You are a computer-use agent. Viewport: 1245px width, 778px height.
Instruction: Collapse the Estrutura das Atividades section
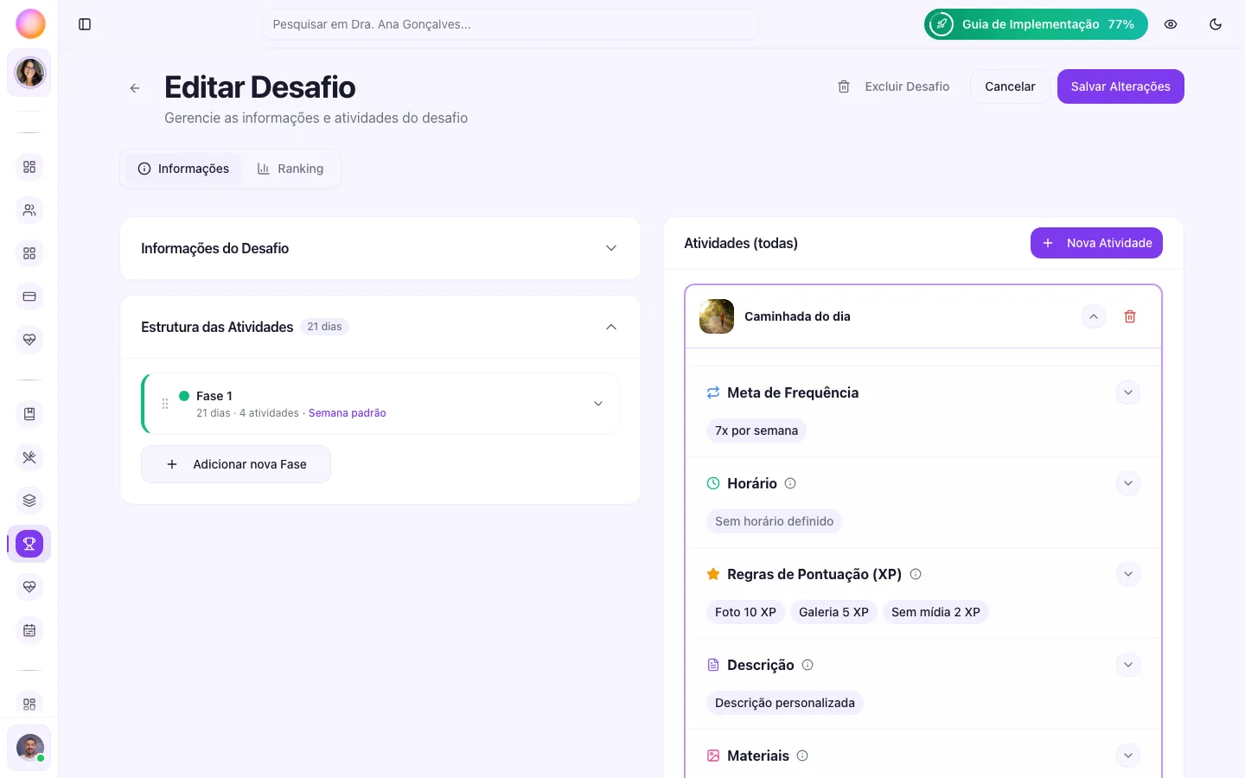click(x=611, y=327)
